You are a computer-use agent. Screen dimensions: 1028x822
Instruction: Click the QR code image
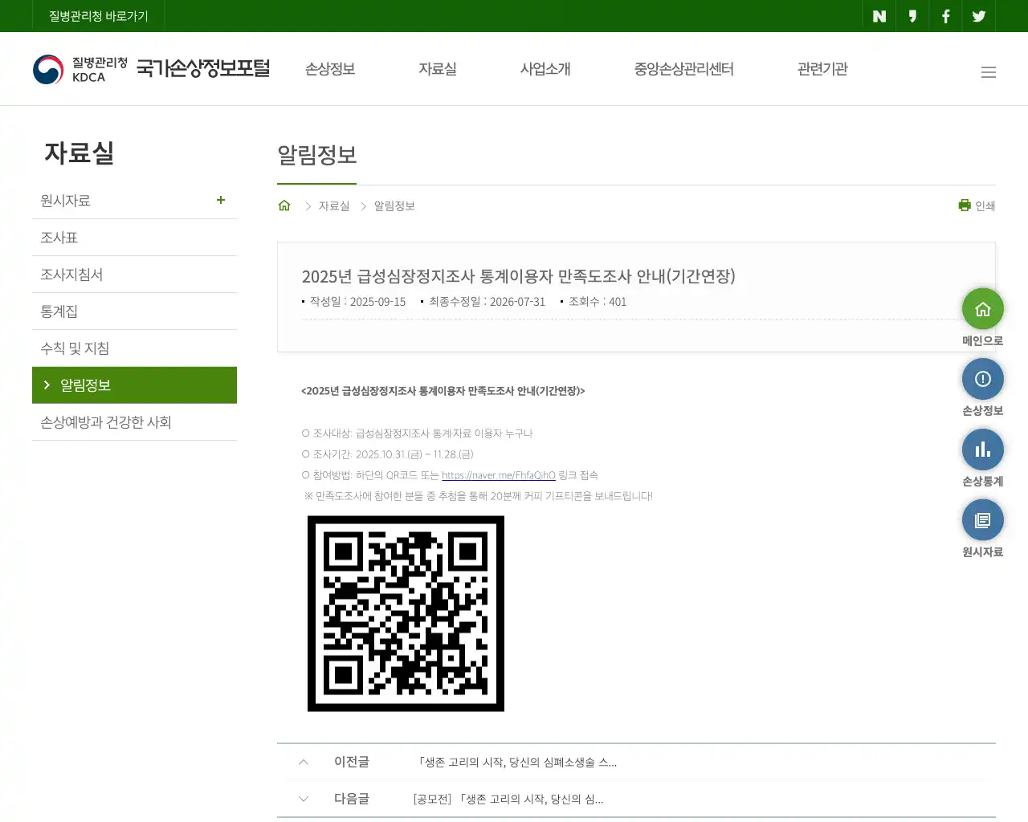(x=406, y=613)
